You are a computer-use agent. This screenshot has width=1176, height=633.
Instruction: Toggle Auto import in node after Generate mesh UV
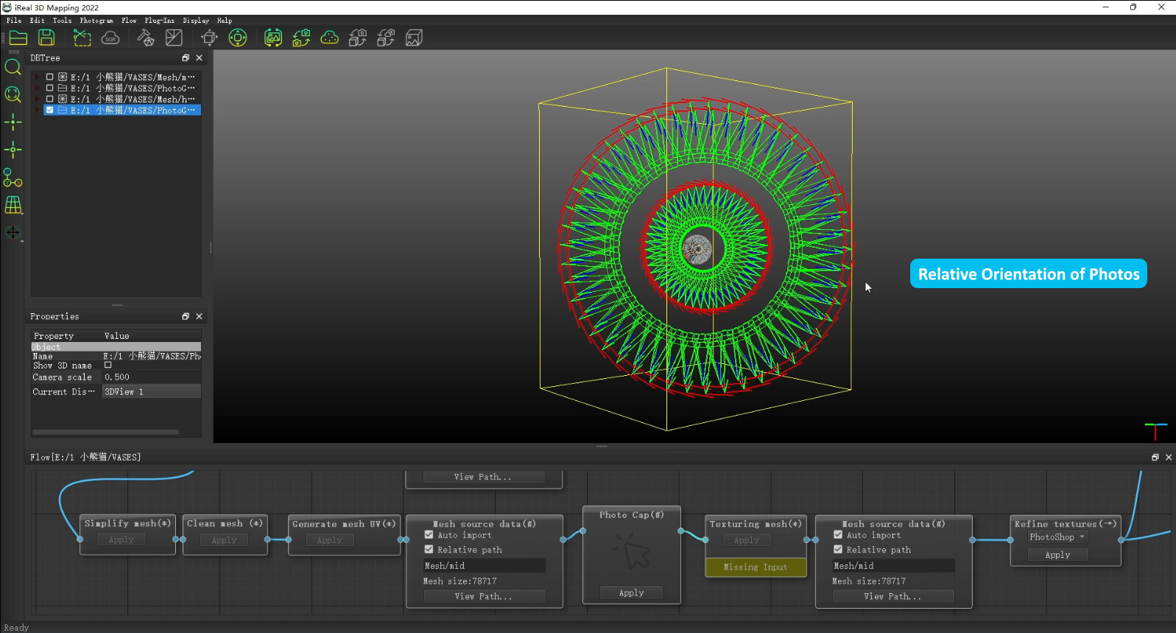coord(429,535)
